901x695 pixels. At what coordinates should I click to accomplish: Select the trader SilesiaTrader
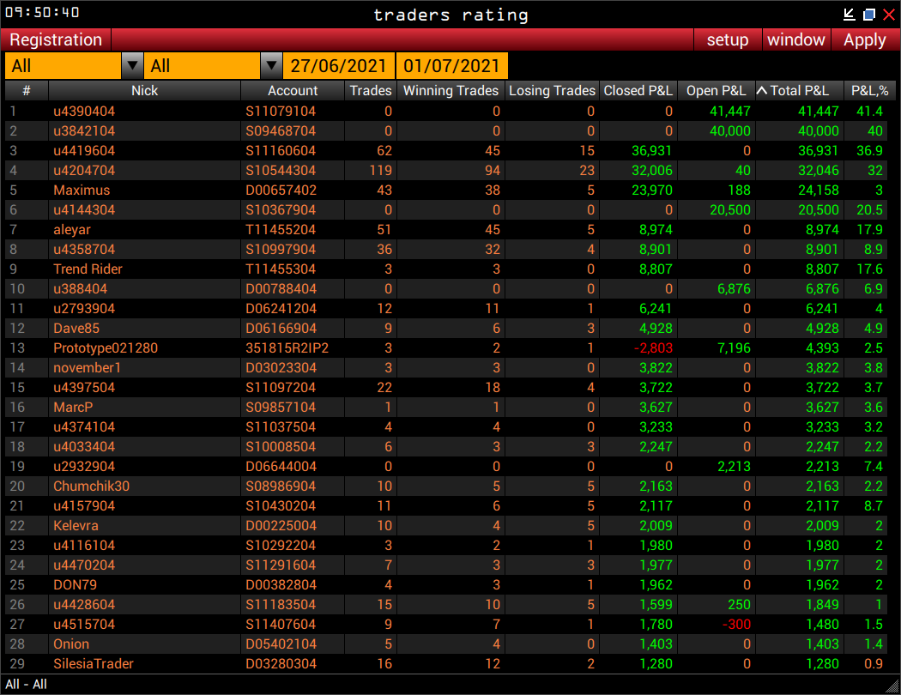click(96, 663)
